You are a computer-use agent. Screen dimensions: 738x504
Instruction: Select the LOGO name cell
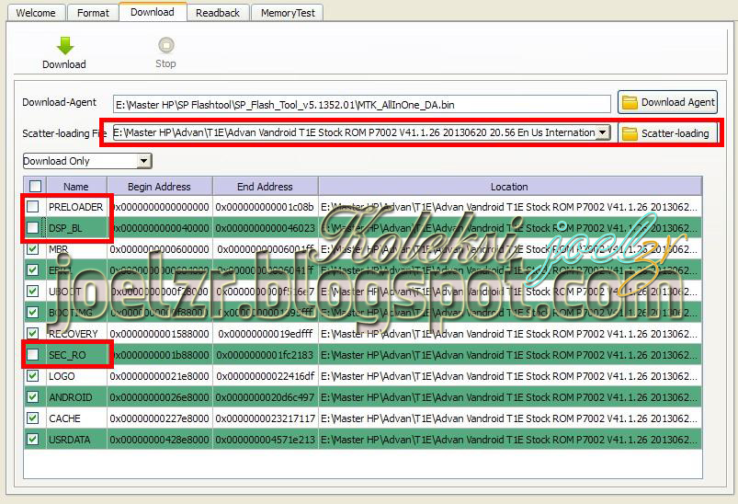(x=76, y=376)
